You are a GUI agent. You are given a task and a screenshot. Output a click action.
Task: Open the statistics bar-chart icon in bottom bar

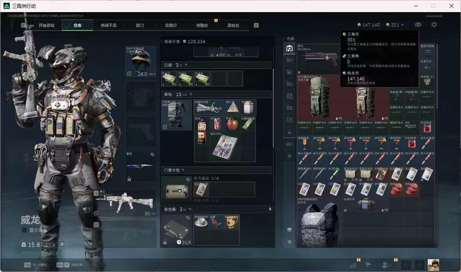353,265
